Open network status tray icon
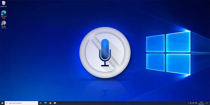The image size is (210, 105). (x=191, y=103)
